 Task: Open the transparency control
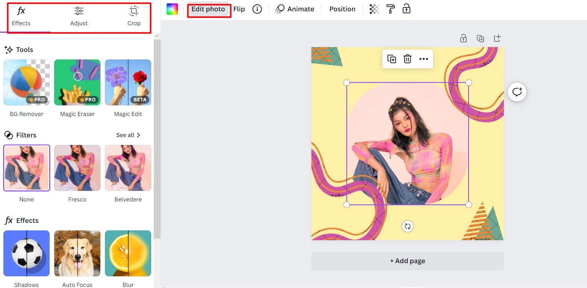tap(374, 8)
